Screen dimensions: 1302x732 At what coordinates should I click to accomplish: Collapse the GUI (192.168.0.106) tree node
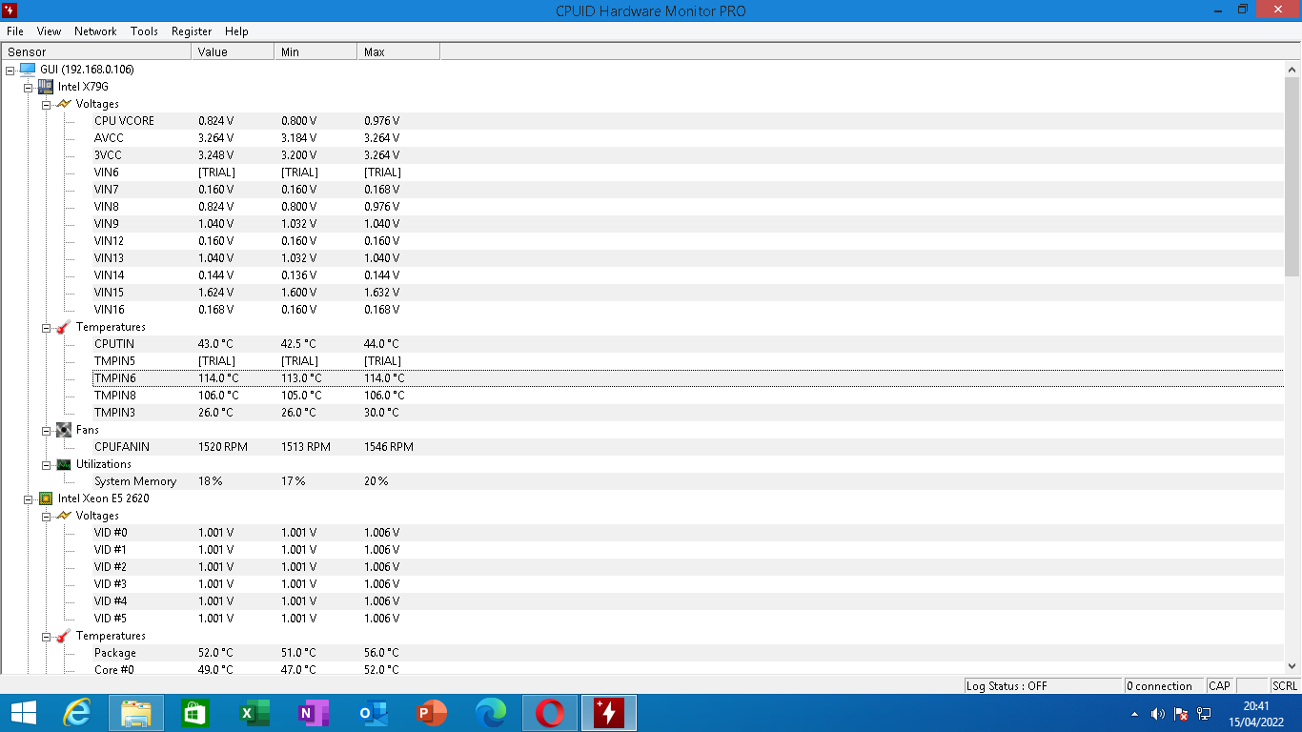[10, 70]
